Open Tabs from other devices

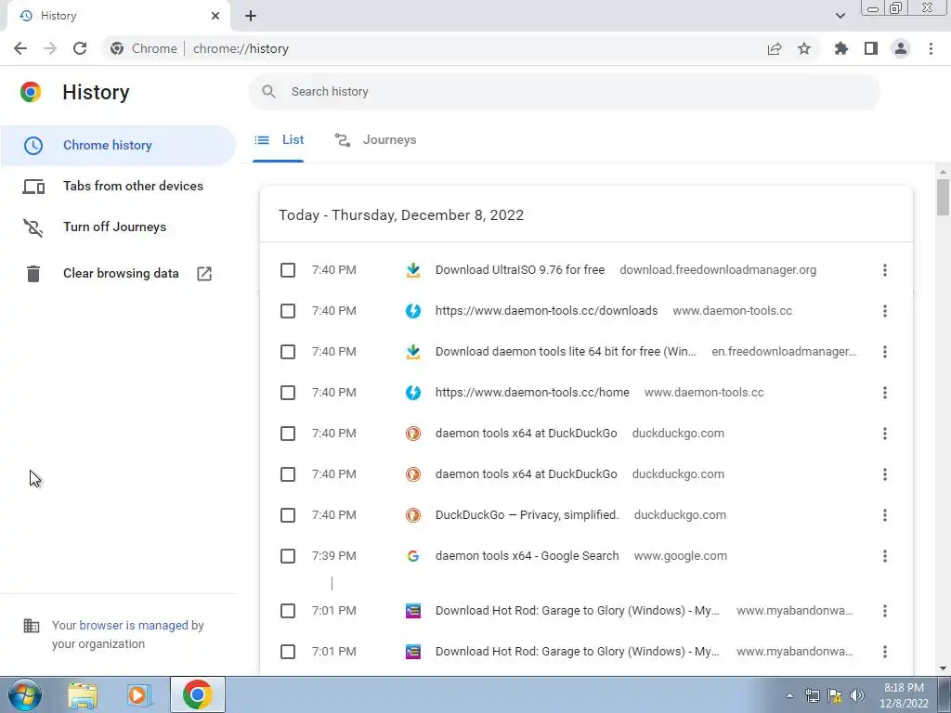click(118, 186)
